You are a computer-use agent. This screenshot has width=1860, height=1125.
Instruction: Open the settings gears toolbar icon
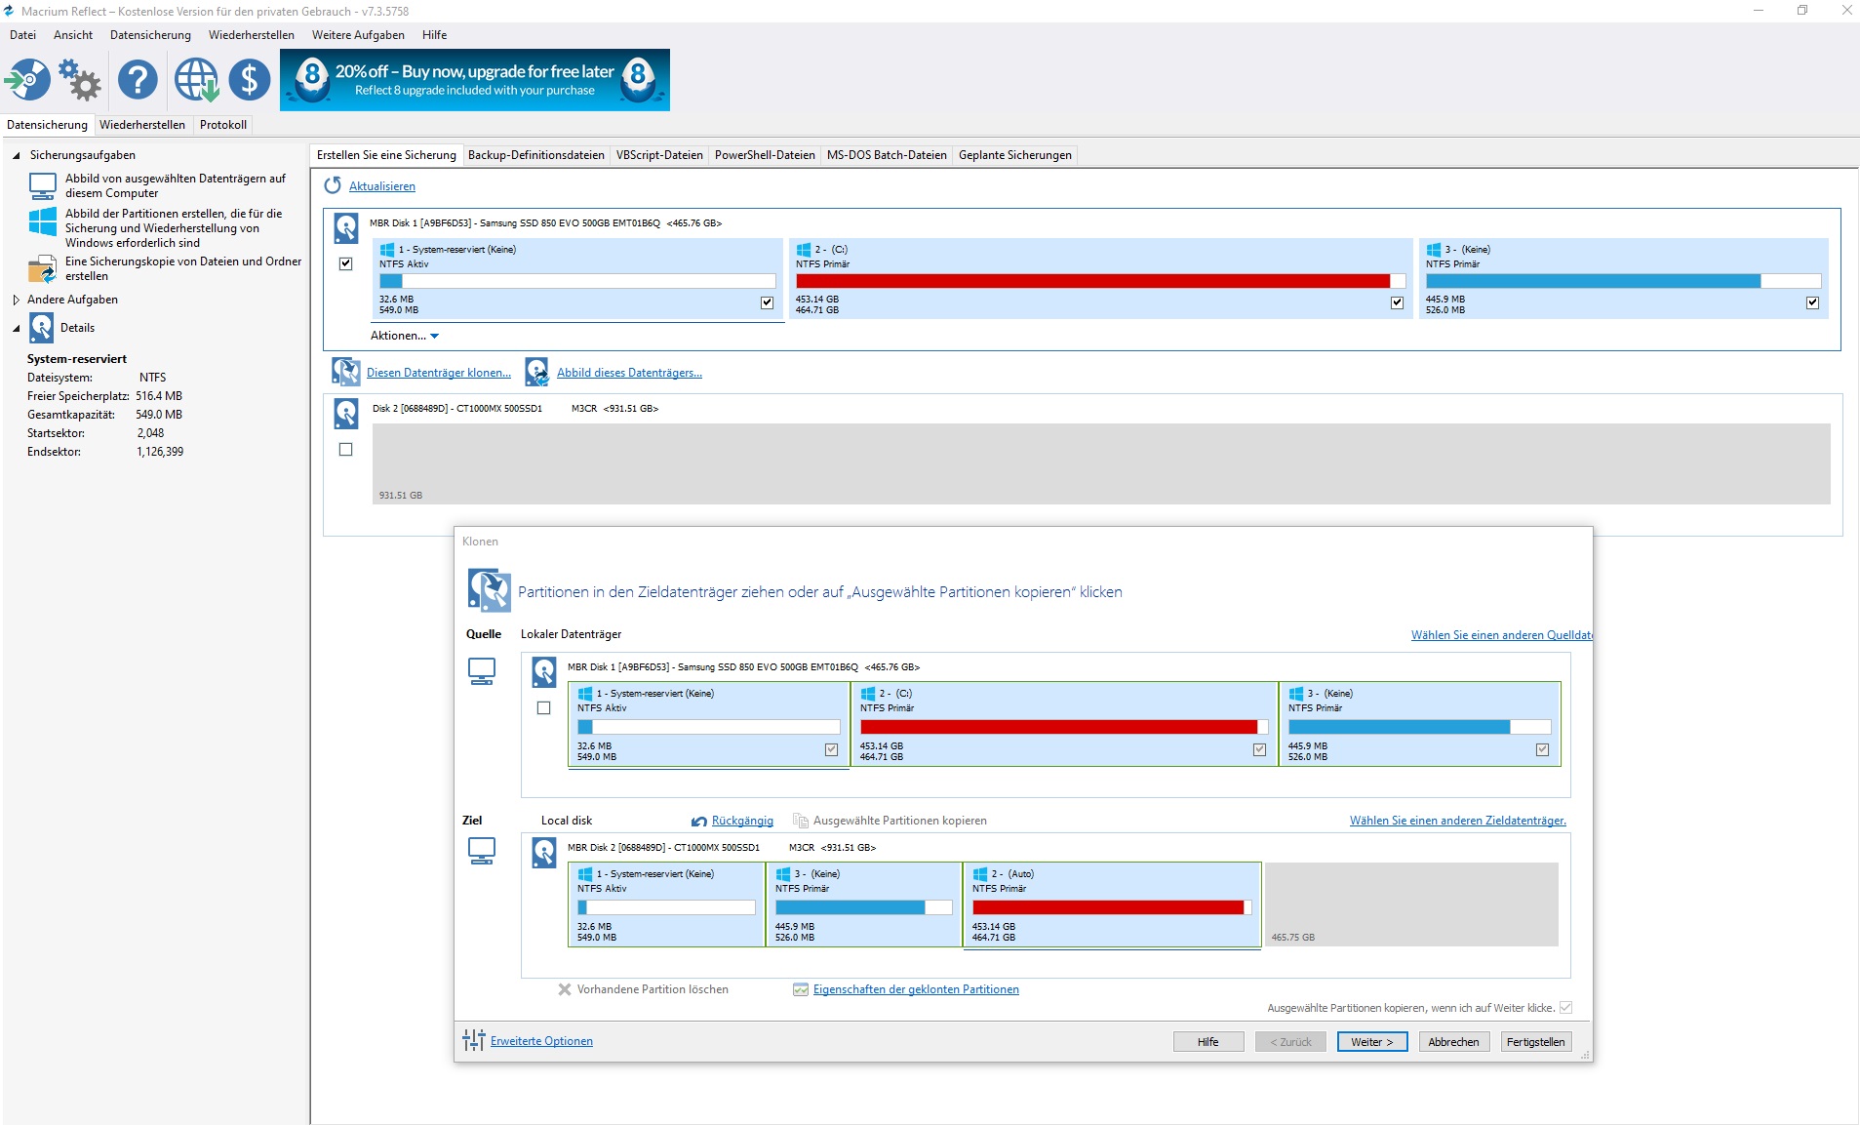80,79
